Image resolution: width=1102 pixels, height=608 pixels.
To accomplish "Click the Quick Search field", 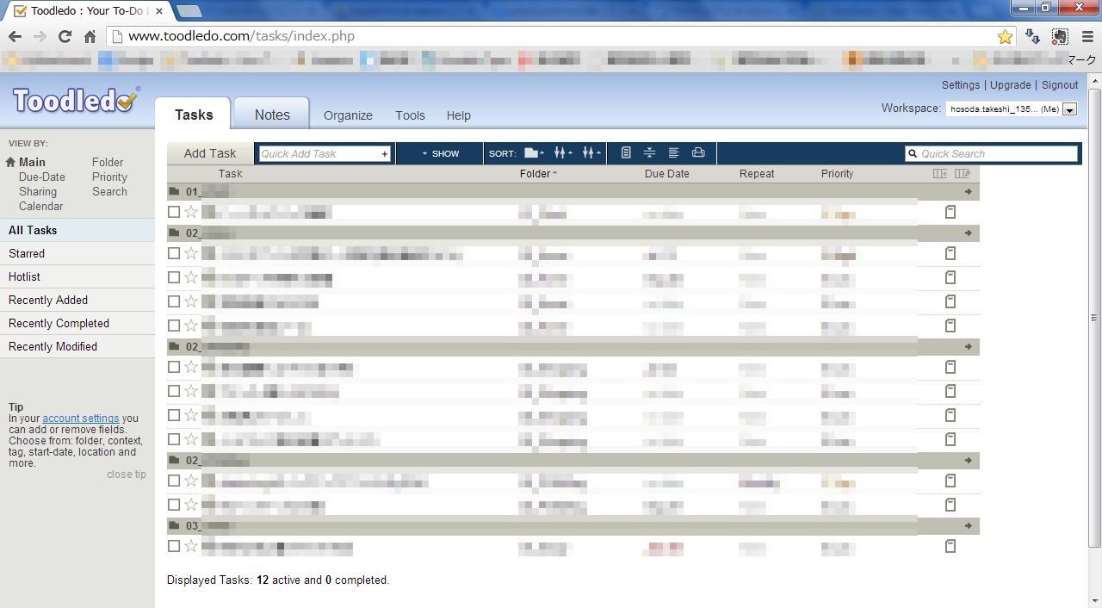I will (991, 153).
